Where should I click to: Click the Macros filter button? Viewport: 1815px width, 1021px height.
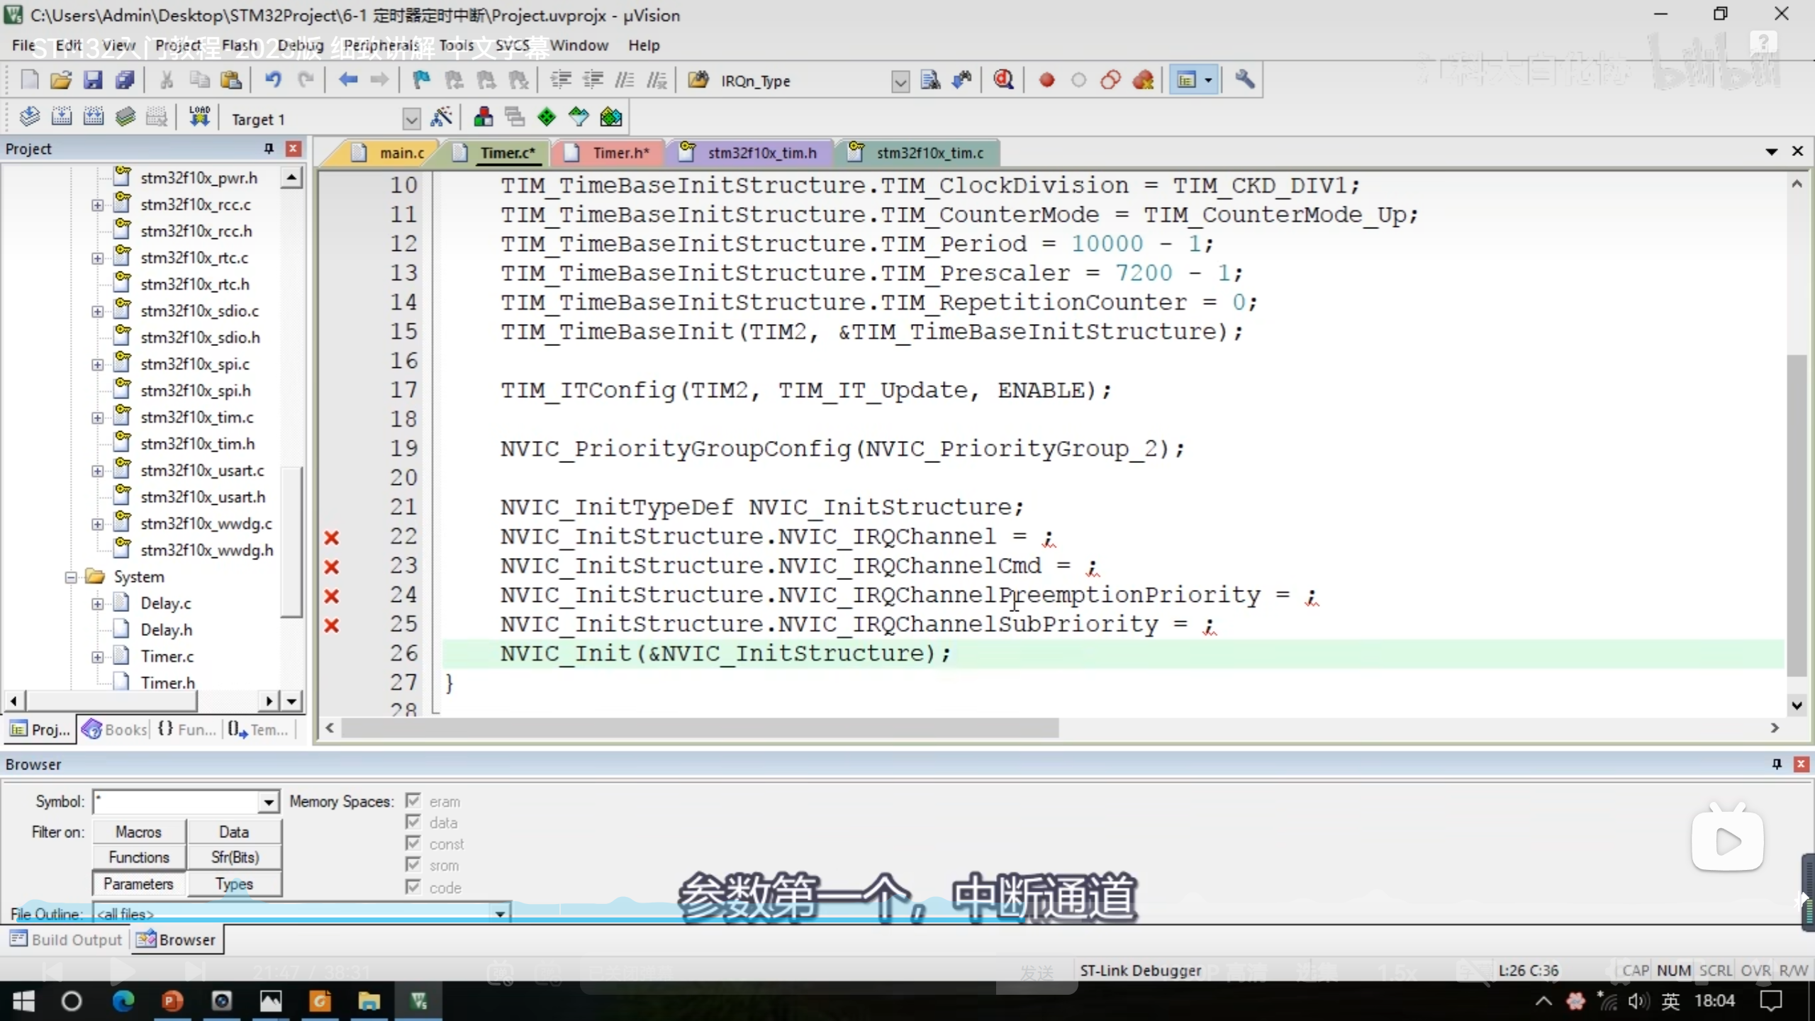[x=139, y=832]
